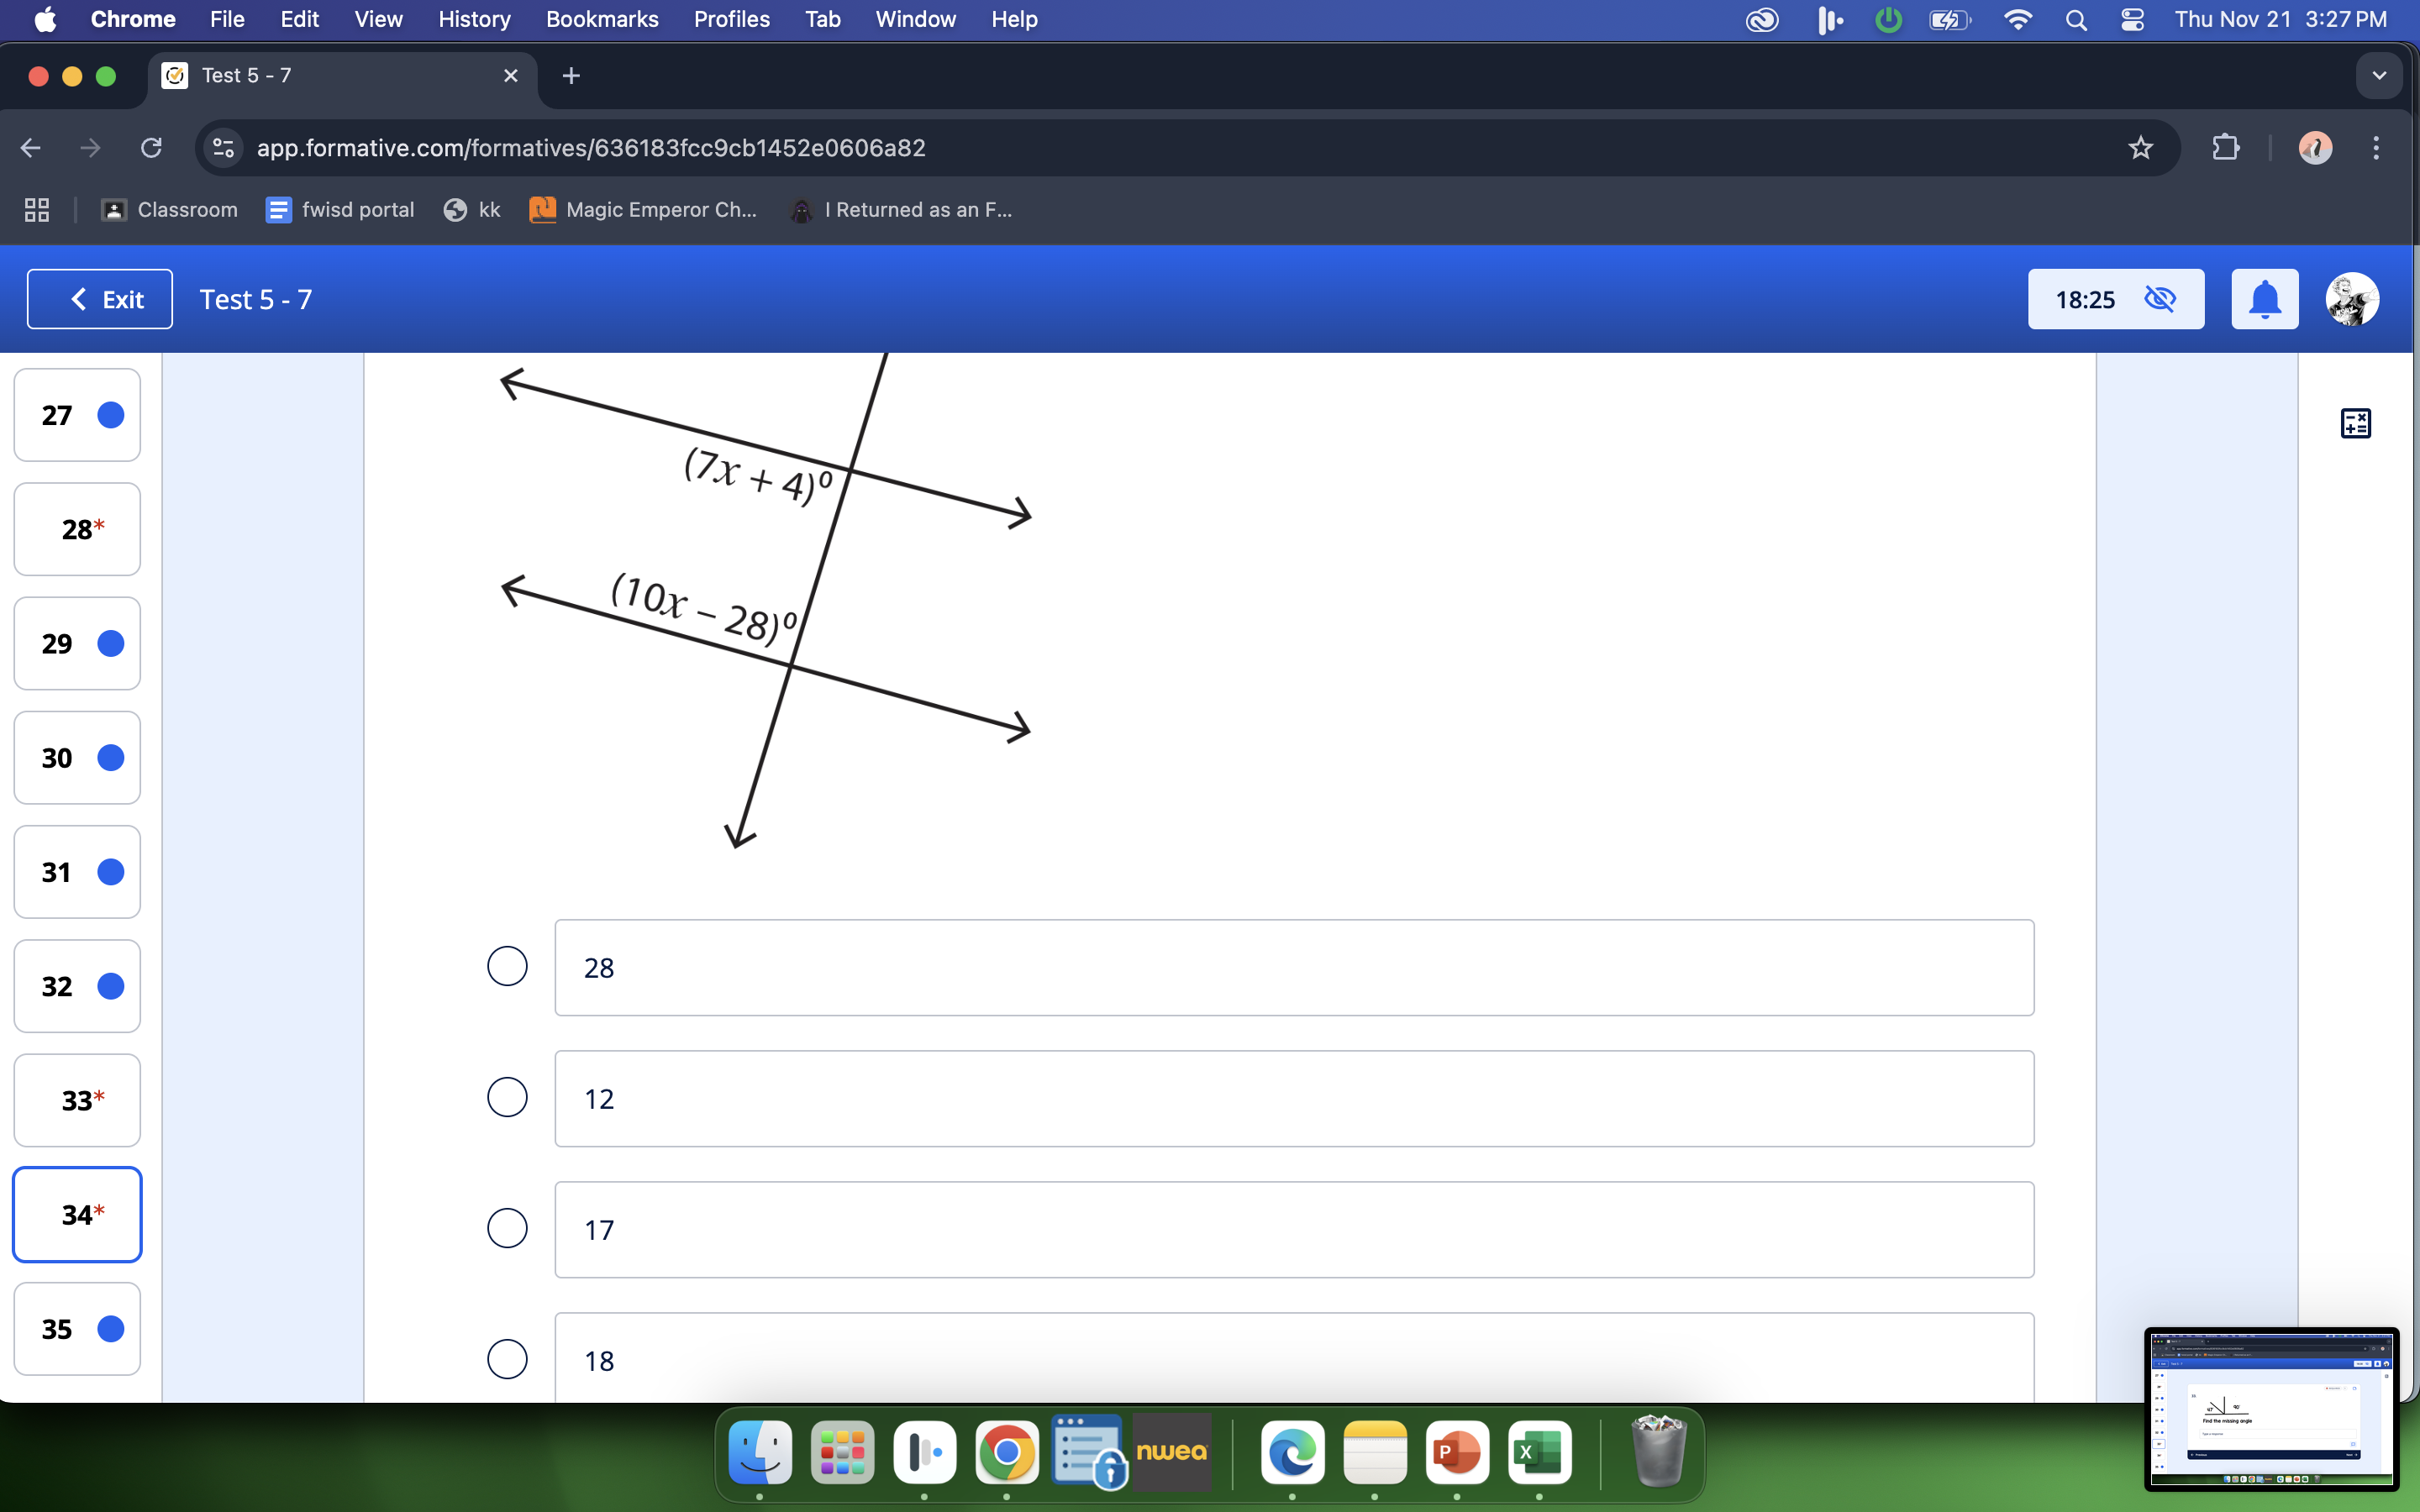Select answer radio button for 28

[507, 966]
